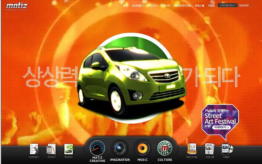The width and height of the screenshot is (262, 164).
Task: Click the 자세히보기 button on festival banner
Action: pyautogui.click(x=221, y=127)
